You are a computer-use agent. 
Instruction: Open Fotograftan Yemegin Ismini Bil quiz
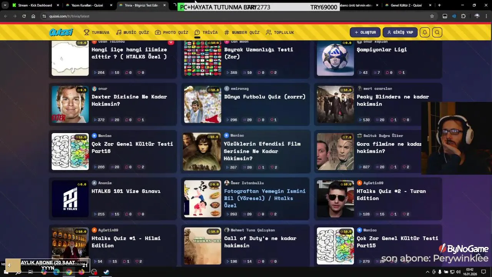point(265,198)
